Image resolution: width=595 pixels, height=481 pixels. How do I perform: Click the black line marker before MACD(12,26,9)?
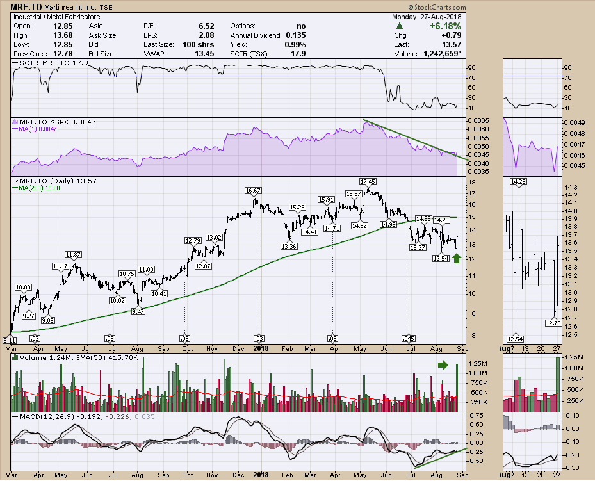point(15,416)
